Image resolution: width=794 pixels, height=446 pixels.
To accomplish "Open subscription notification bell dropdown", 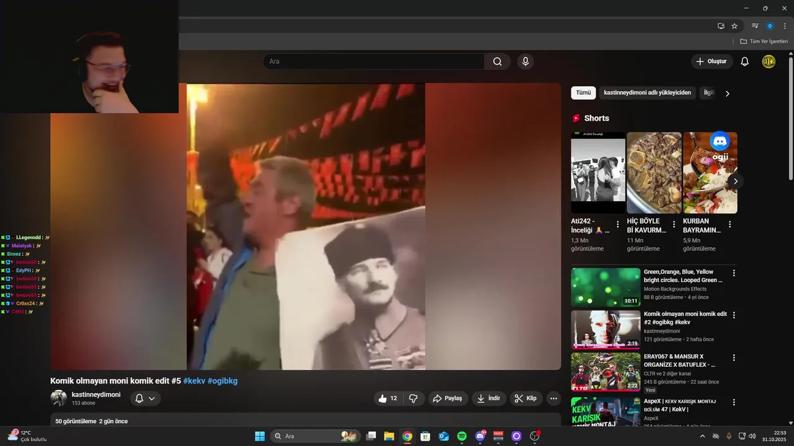I will pyautogui.click(x=145, y=398).
